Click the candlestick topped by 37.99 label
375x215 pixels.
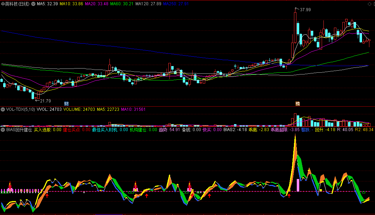(x=295, y=27)
